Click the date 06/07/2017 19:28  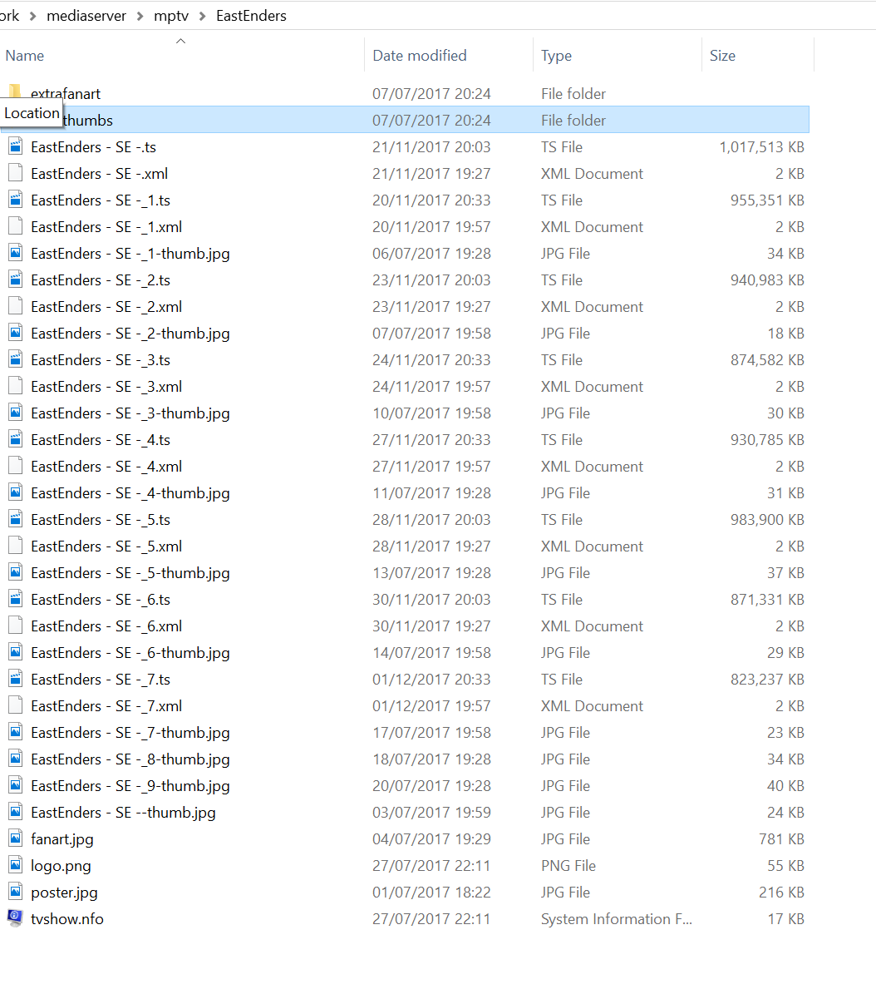[431, 254]
